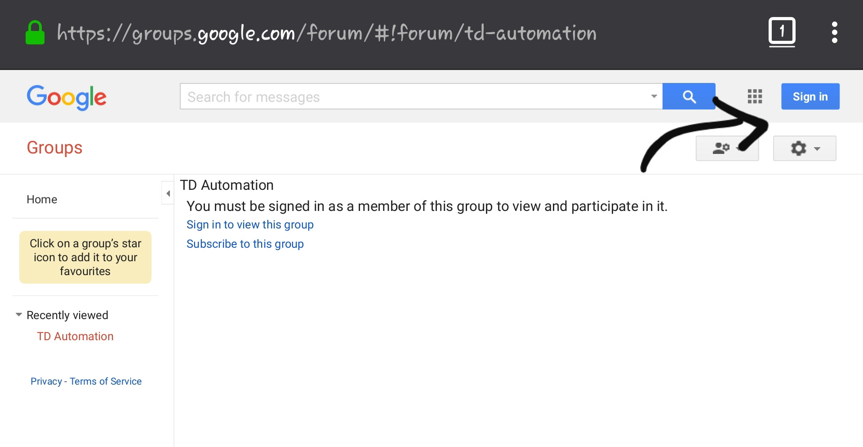The height and width of the screenshot is (447, 863).
Task: Expand the search options dropdown arrow
Action: tap(654, 96)
